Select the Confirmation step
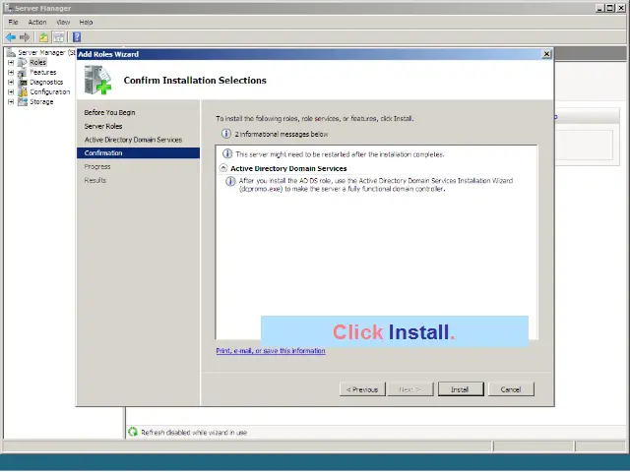This screenshot has width=630, height=472. point(138,153)
